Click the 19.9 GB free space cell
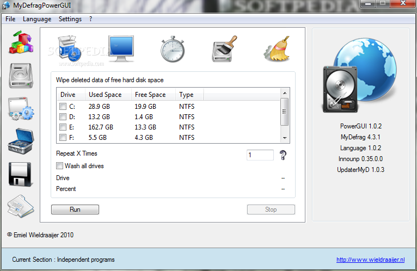The image size is (417, 271). pyautogui.click(x=145, y=106)
